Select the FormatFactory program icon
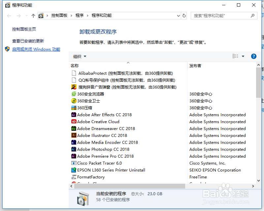Viewport: 264px width, 211px height. (75, 177)
